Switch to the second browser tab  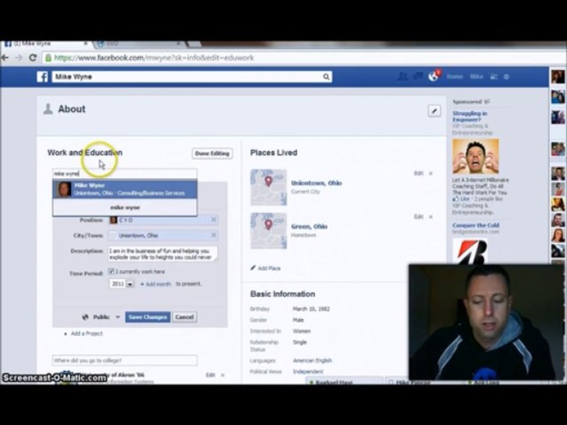(139, 44)
